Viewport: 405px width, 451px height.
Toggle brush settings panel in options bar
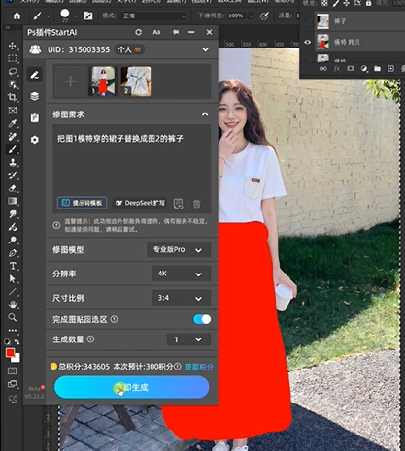click(x=88, y=16)
